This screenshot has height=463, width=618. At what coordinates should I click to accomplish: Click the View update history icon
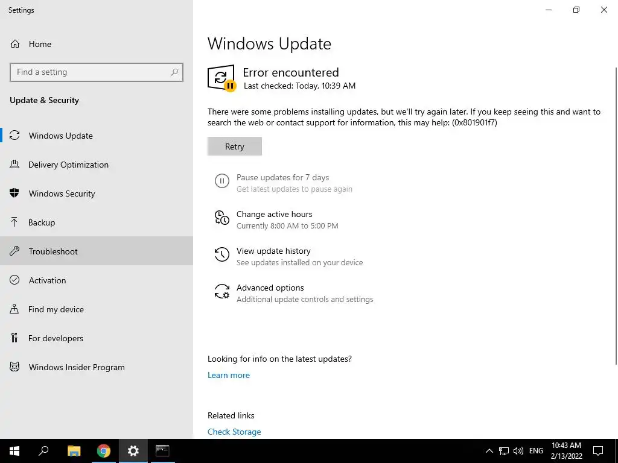222,254
